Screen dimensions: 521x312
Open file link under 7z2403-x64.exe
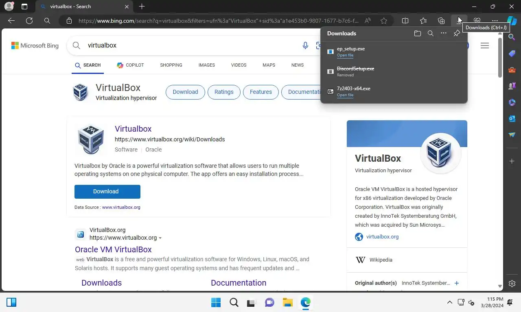coord(345,95)
